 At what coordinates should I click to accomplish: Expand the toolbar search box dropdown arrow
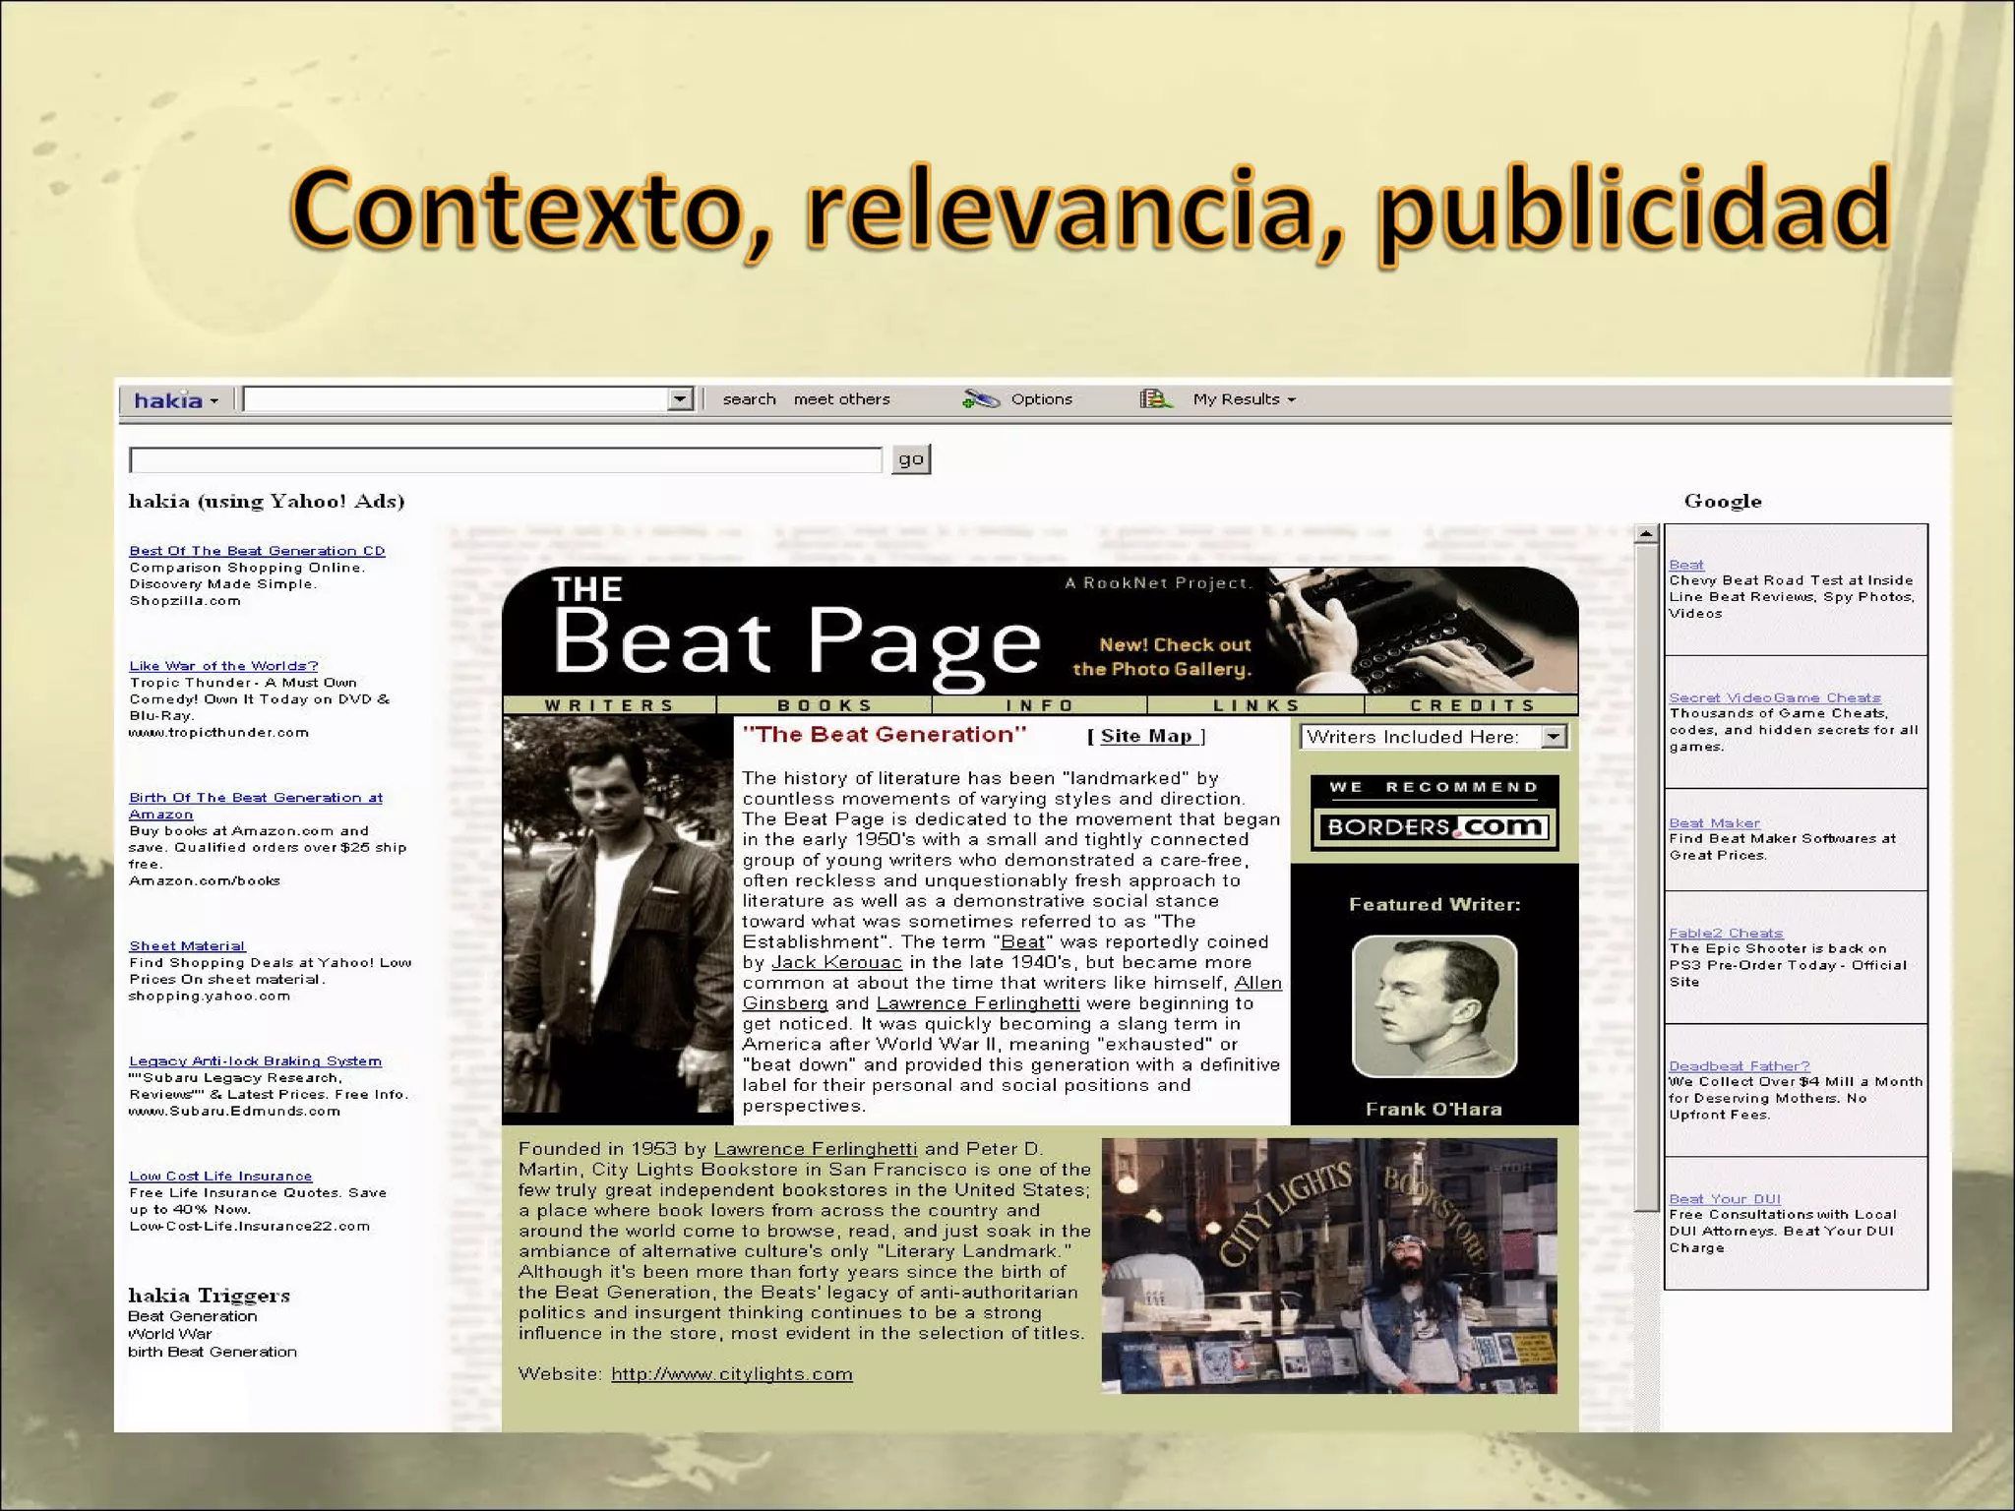[x=680, y=398]
